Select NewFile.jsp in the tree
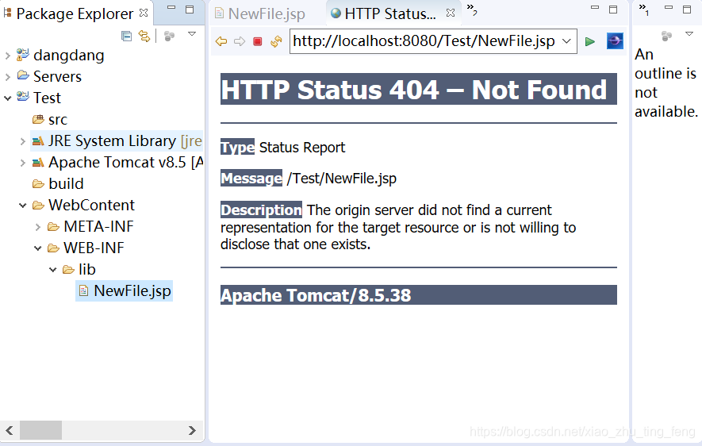 [132, 291]
